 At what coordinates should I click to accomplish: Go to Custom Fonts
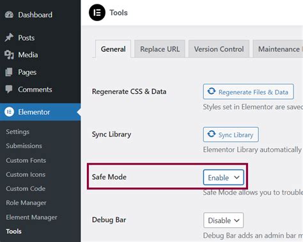26,160
